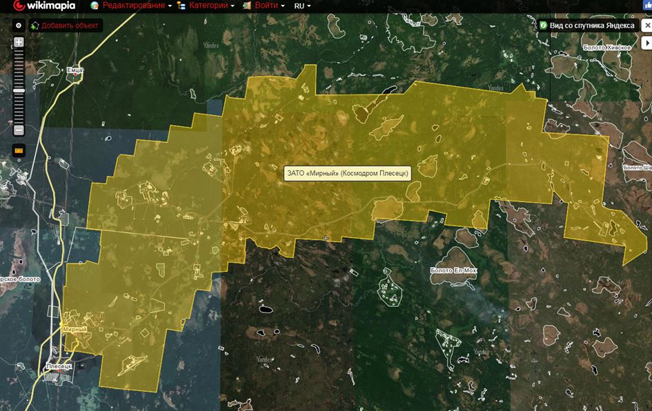The width and height of the screenshot is (652, 411).
Task: Click the Болото Ел-Мох map label
Action: point(453,270)
